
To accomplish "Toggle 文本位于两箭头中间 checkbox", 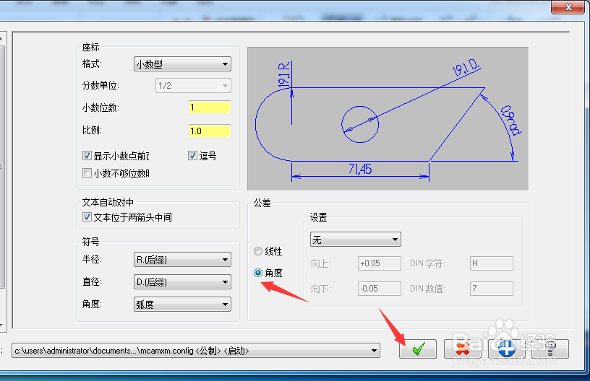I will [87, 217].
